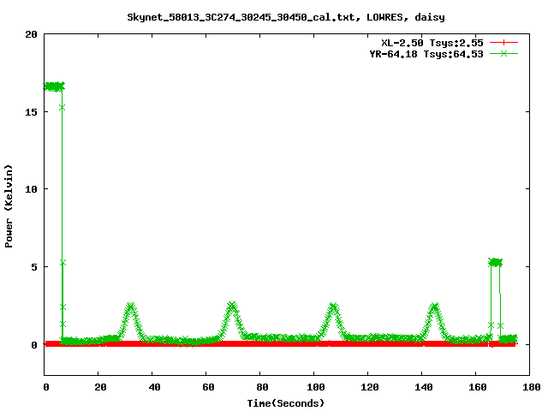Click the Time(Seconds) x-axis label
The height and width of the screenshot is (411, 548).
[286, 403]
